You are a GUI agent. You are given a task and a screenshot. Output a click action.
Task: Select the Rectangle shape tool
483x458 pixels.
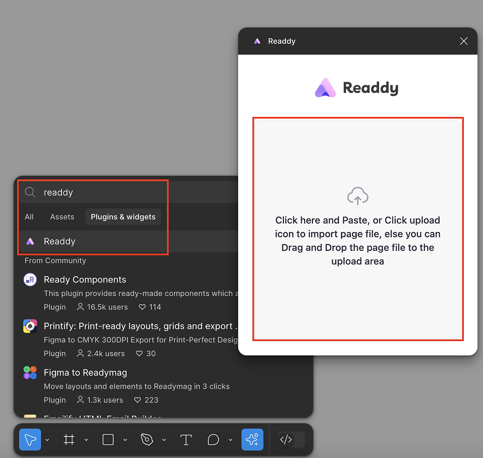[x=108, y=440]
